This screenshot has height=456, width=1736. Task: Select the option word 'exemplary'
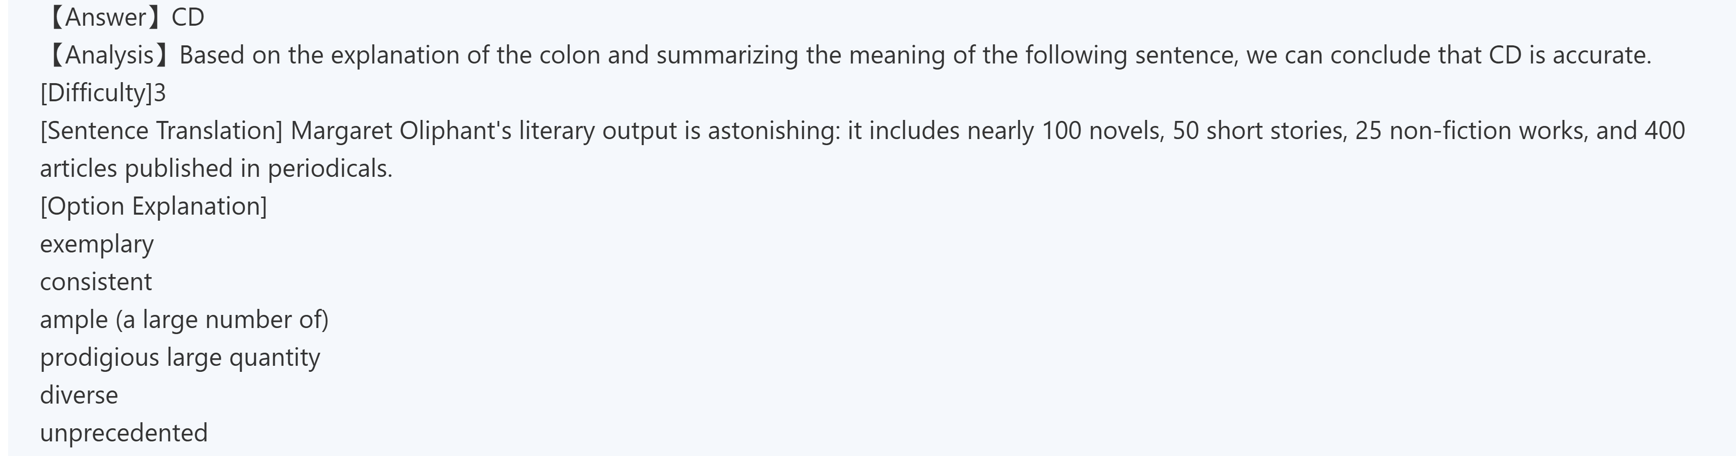(97, 244)
